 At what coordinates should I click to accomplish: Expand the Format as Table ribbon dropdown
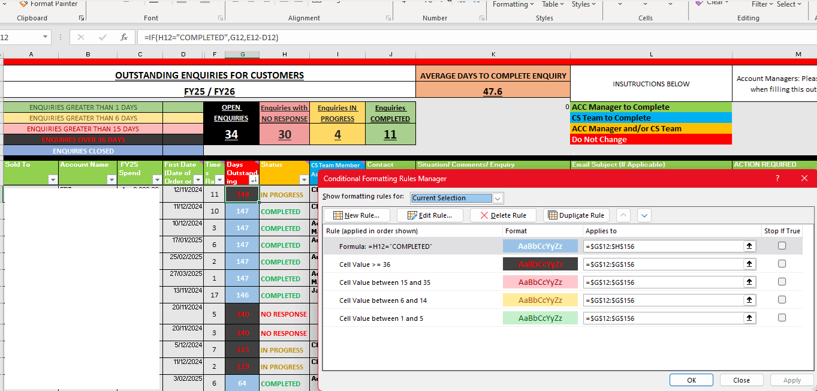point(562,4)
